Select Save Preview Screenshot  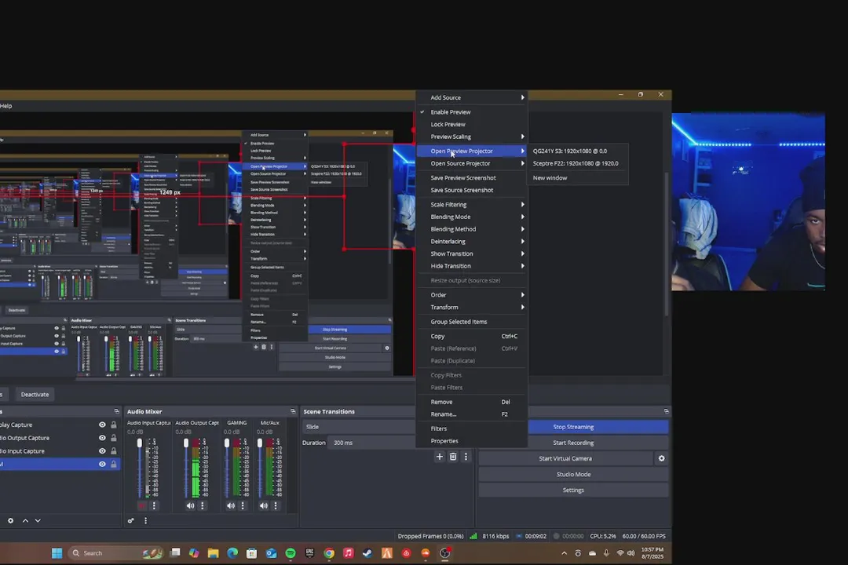click(472, 178)
